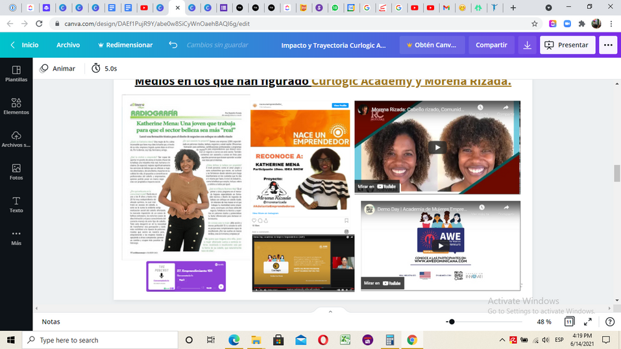Enter fullscreen mode

click(x=588, y=322)
